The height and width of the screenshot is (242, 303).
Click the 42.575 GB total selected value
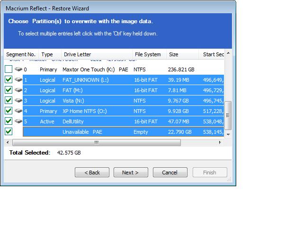[69, 153]
